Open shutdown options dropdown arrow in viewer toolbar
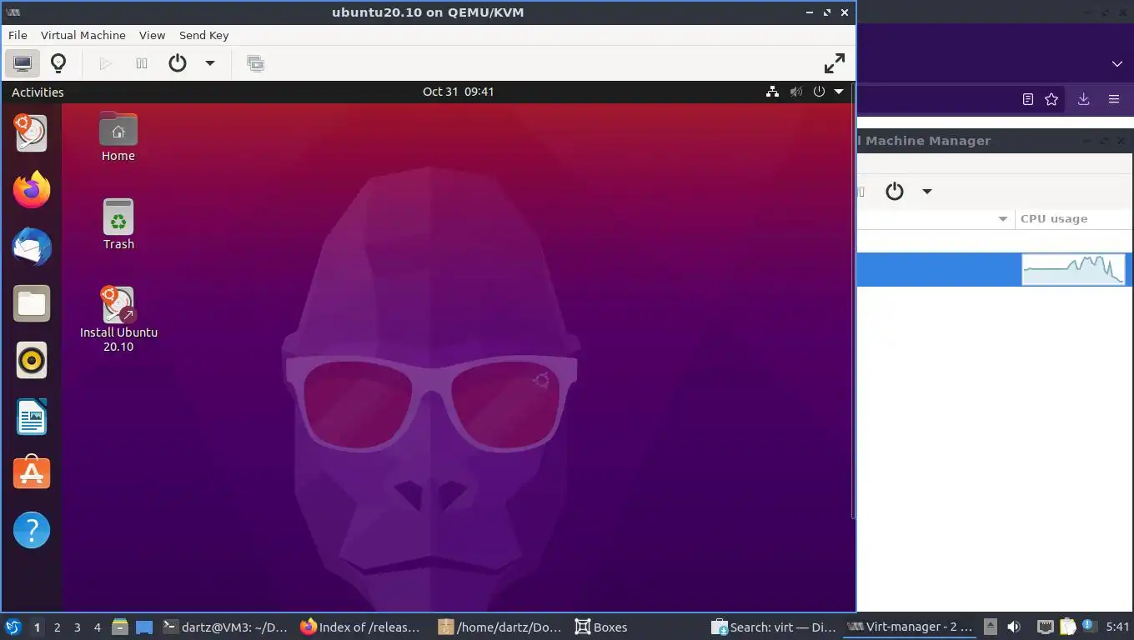 pyautogui.click(x=210, y=63)
